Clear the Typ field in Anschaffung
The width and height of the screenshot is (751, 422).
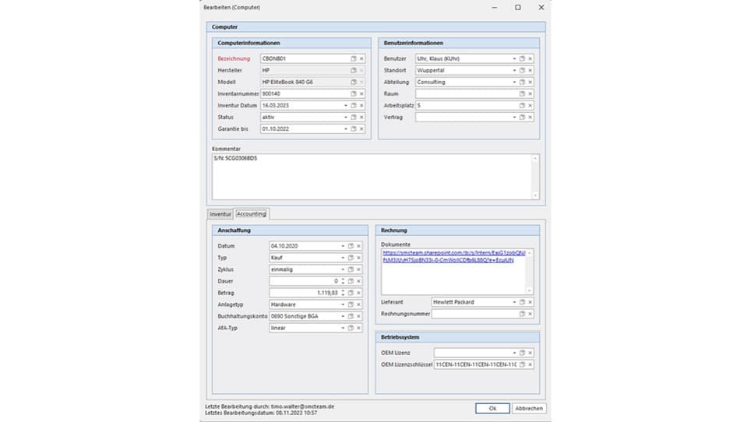(x=358, y=258)
